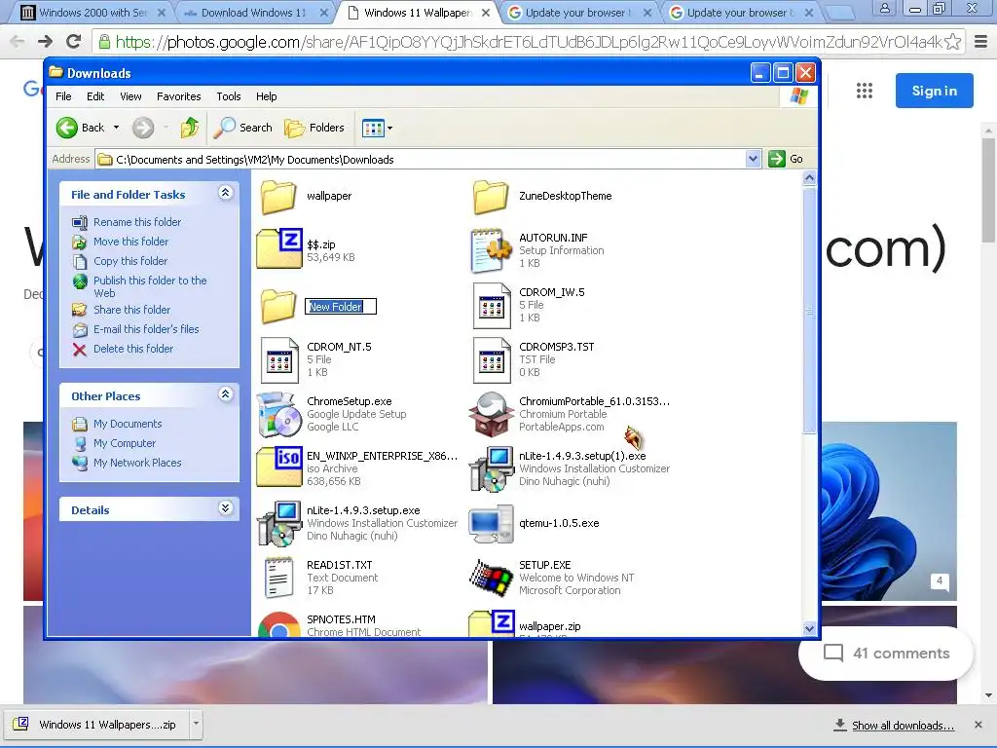997x748 pixels.
Task: Go up one folder level icon
Action: [x=190, y=128]
